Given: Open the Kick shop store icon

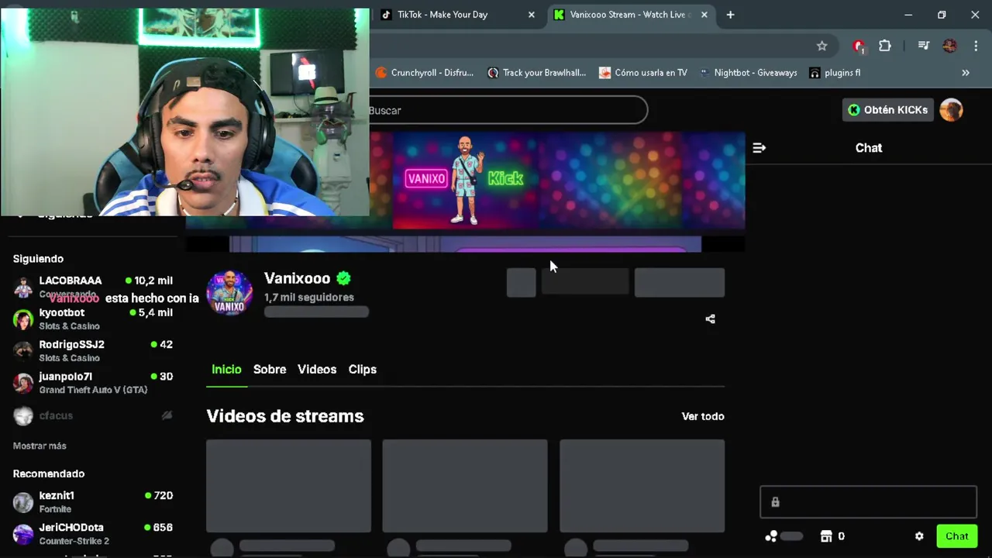Looking at the screenshot, I should (826, 536).
